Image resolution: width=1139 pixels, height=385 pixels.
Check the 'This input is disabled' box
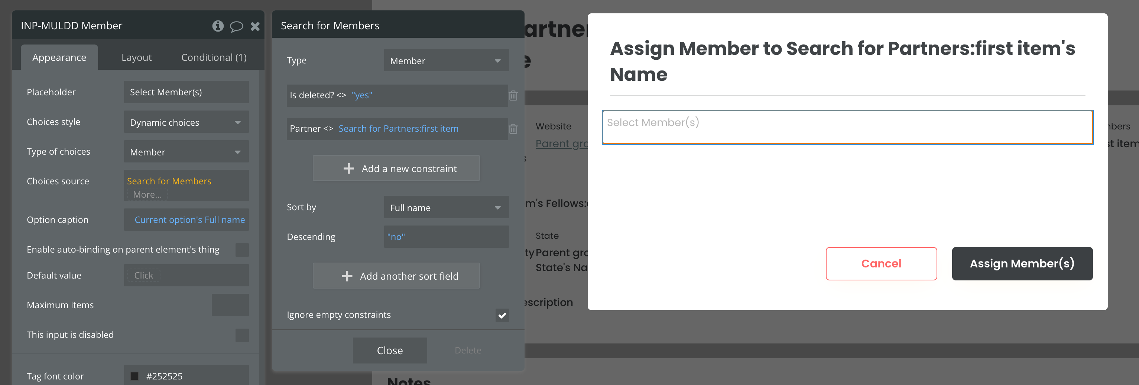[242, 335]
